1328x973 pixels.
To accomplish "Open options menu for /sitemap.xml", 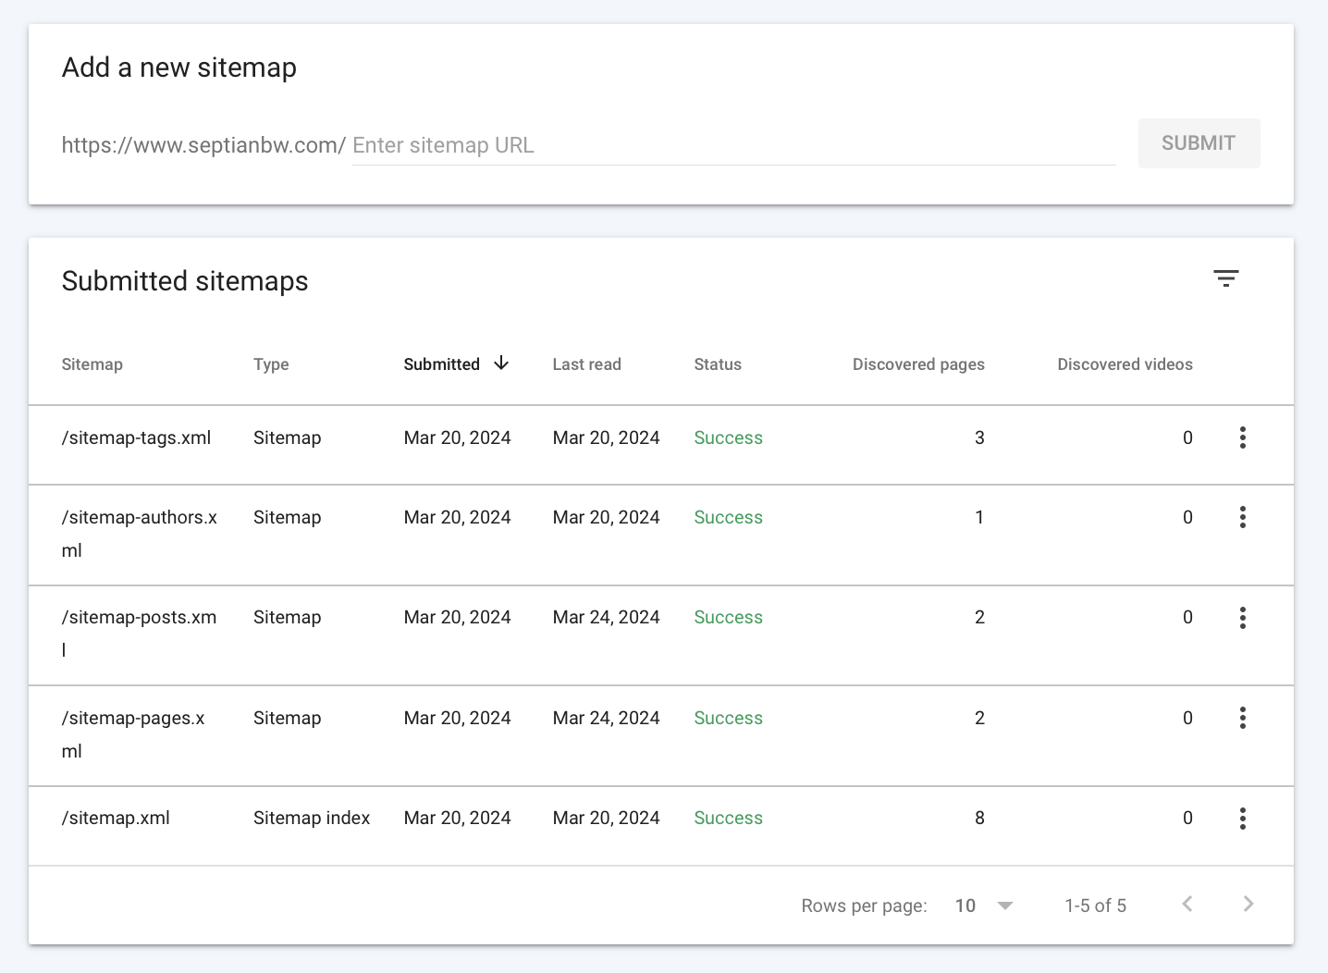I will pos(1243,818).
